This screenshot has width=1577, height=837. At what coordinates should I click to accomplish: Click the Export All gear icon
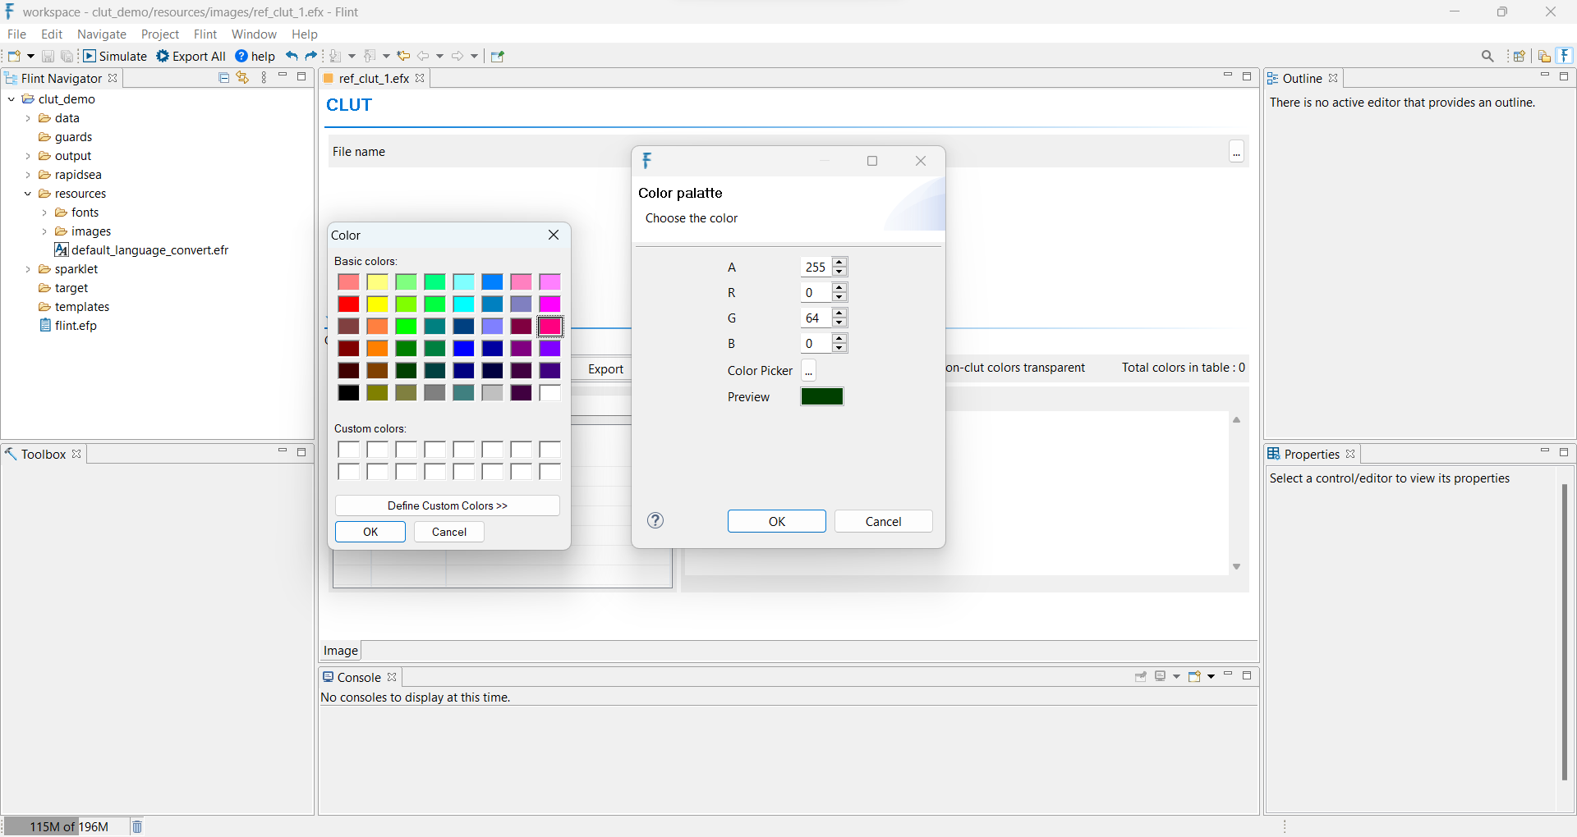163,56
